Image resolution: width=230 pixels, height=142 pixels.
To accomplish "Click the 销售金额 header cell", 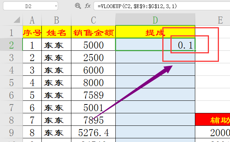I will coord(94,32).
